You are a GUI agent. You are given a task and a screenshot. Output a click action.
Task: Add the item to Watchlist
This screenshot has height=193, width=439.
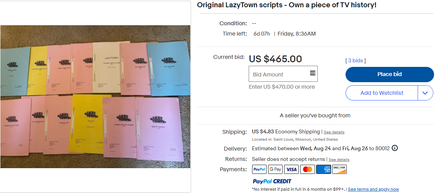pyautogui.click(x=382, y=93)
